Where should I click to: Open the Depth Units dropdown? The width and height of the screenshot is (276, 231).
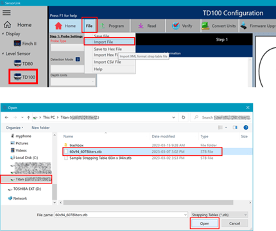[x=73, y=81]
